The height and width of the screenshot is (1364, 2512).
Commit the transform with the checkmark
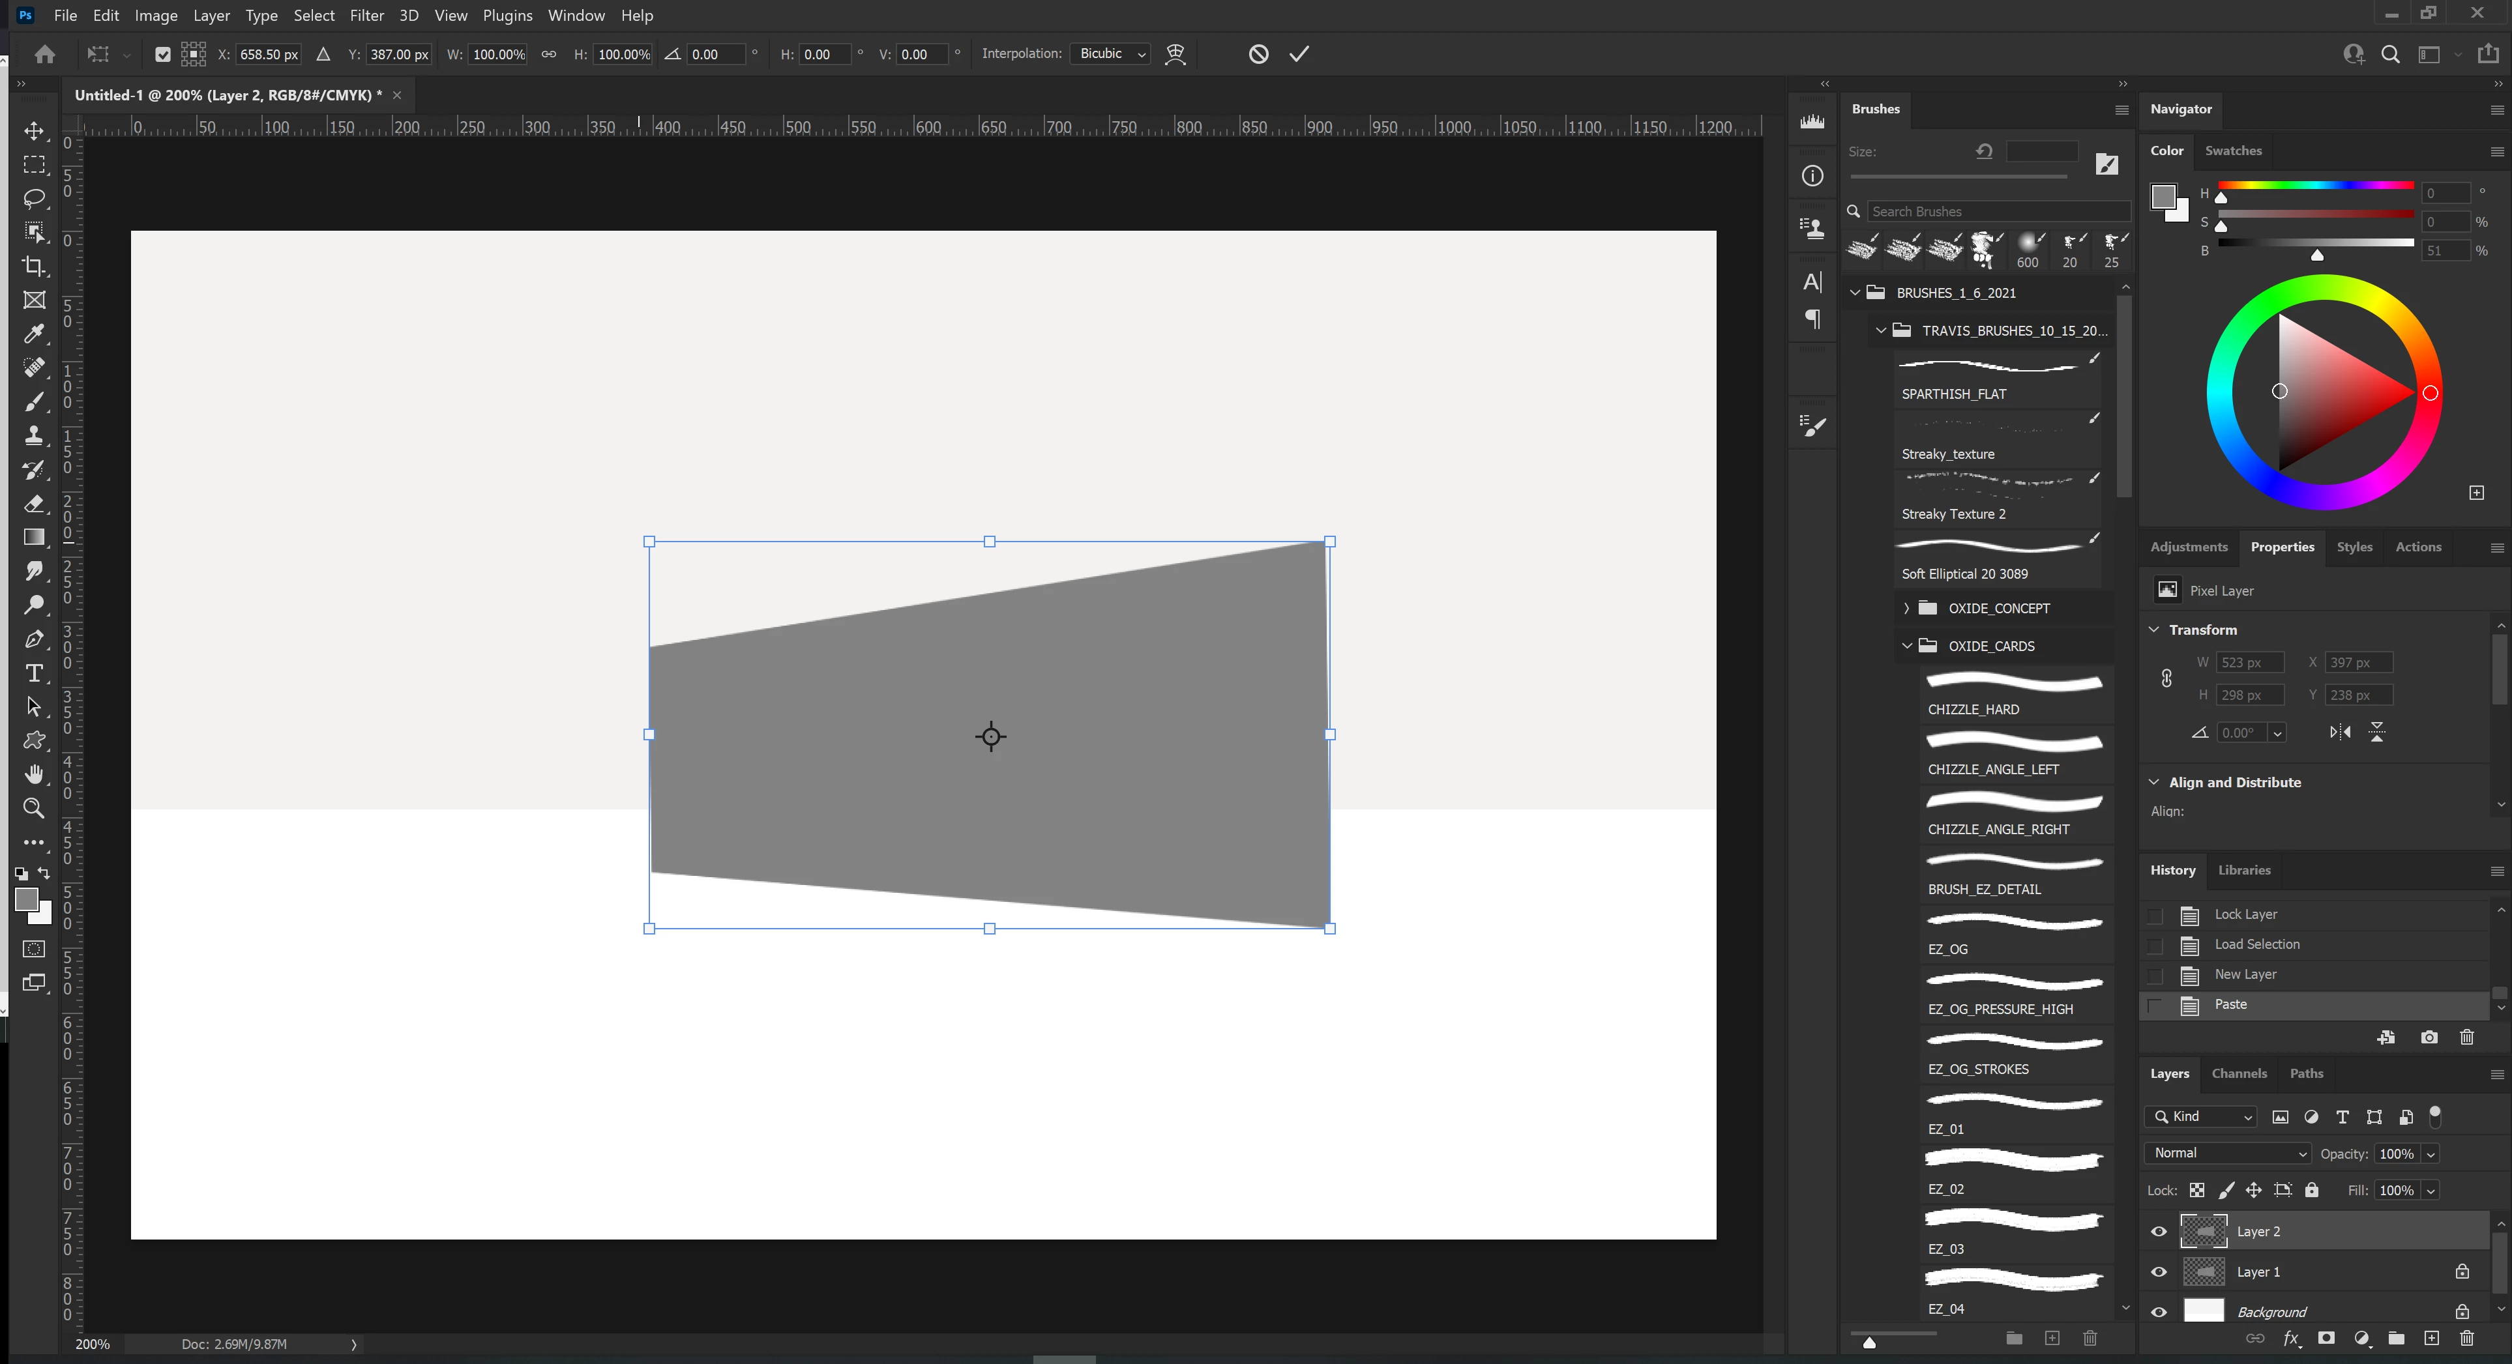tap(1299, 55)
